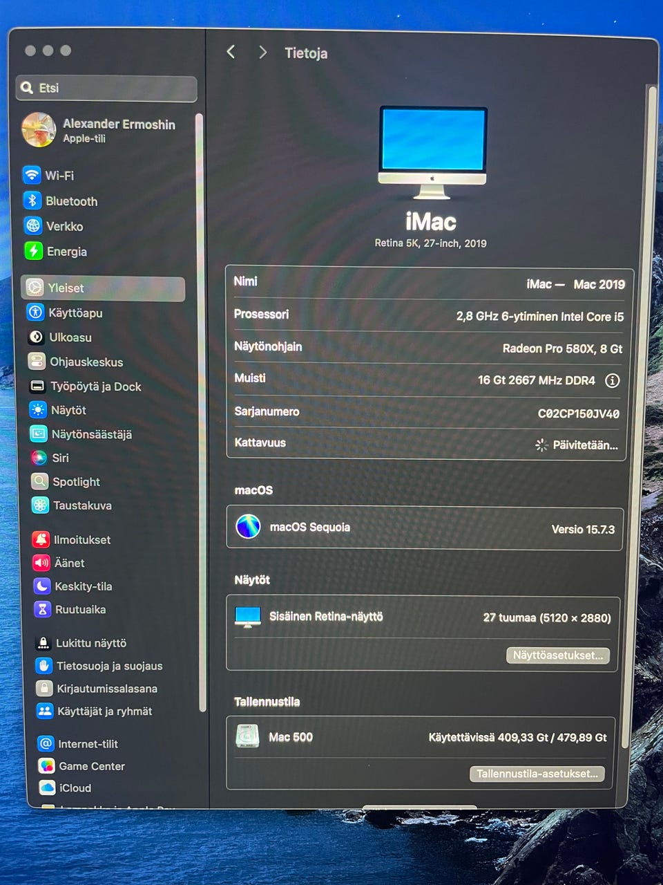Open Näyttöasetukset display settings button

(x=558, y=655)
